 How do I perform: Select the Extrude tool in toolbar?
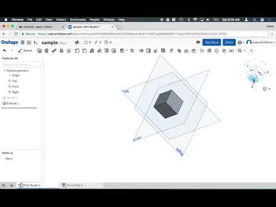40,51
